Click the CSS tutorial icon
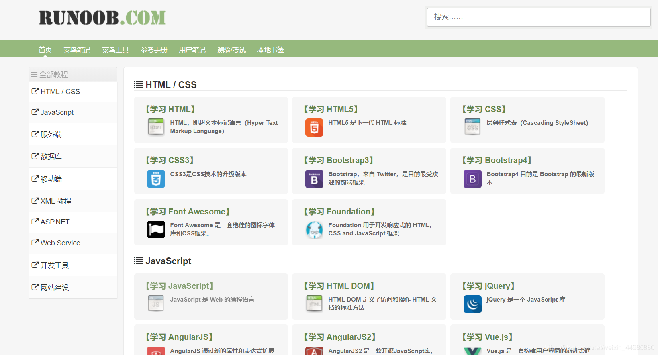 tap(472, 127)
